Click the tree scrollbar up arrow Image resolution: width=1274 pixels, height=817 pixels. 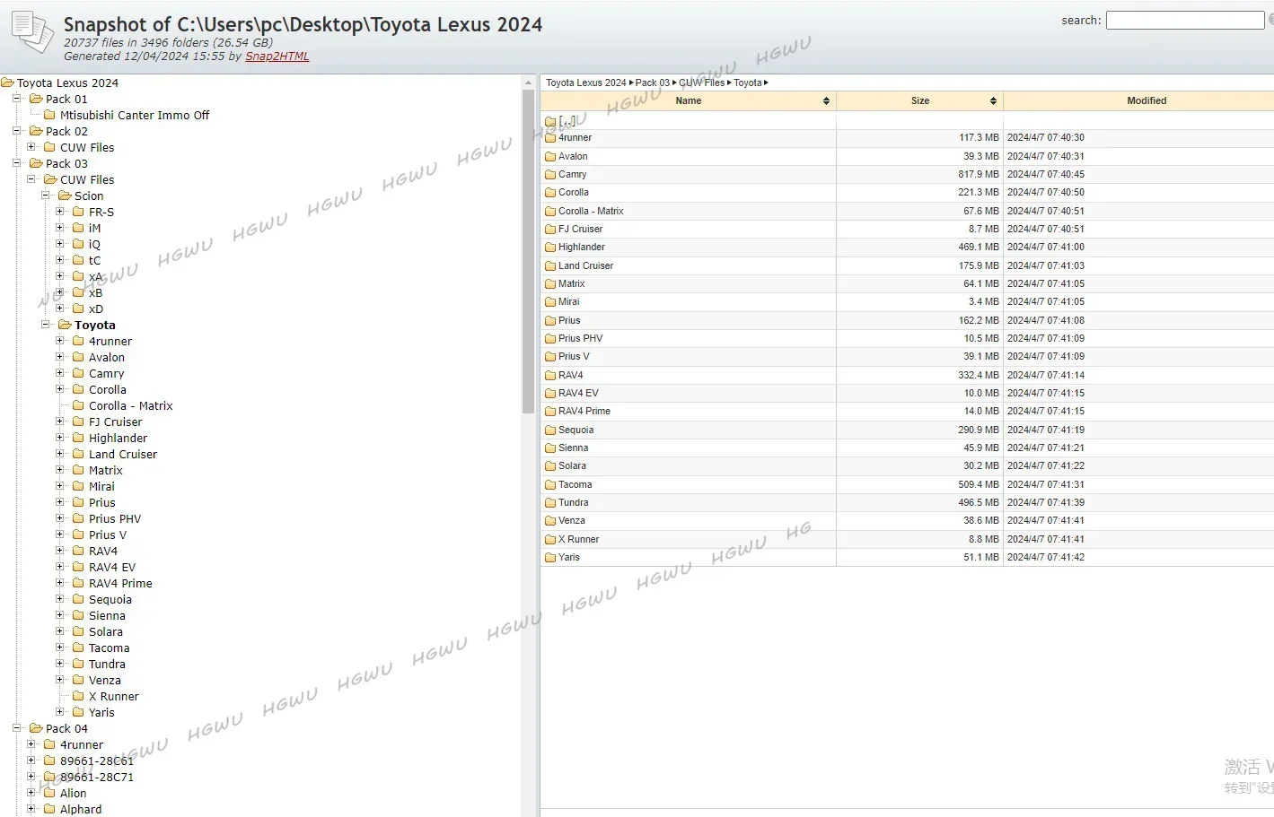(528, 83)
